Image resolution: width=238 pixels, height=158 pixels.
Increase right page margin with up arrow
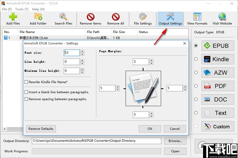coord(185,86)
